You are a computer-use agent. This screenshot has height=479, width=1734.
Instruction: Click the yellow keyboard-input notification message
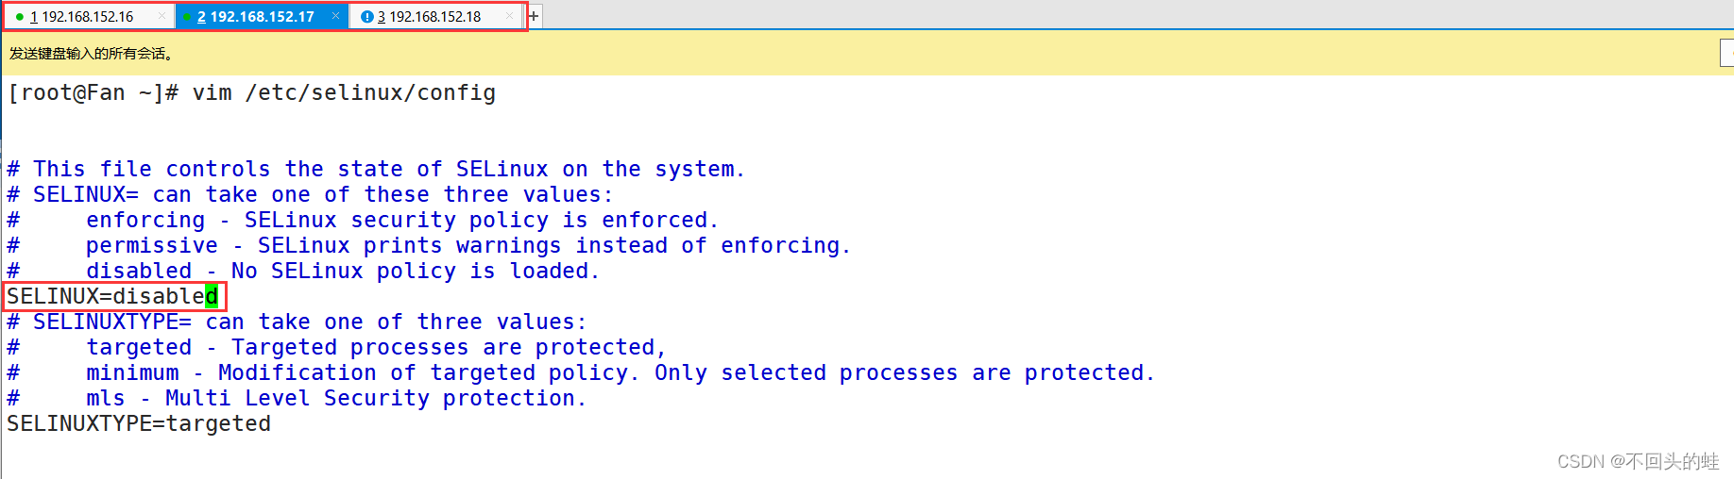91,54
